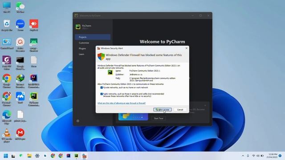Open the Microsoft Edge desktop shortcut
This screenshot has width=285, height=160.
[x=7, y=117]
